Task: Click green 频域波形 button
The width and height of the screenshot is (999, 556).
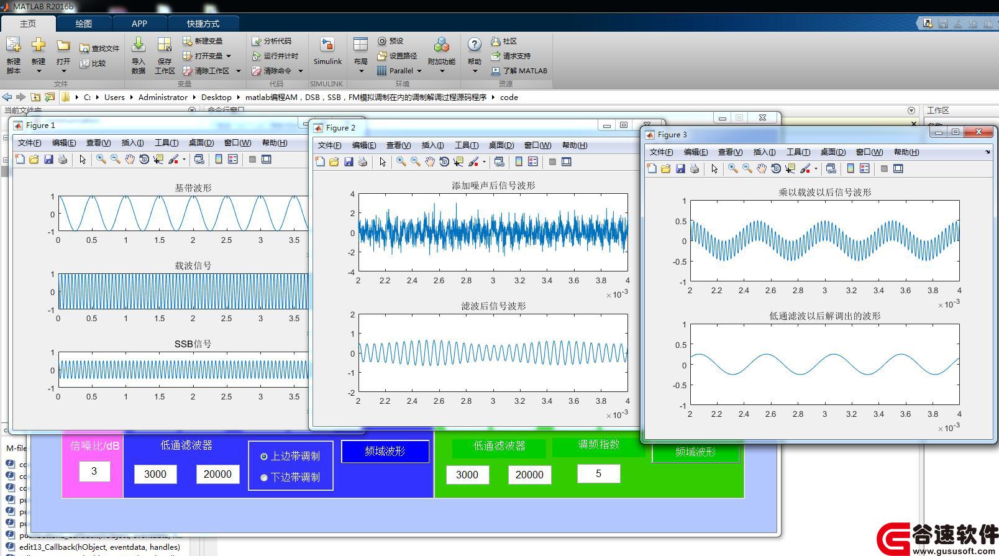Action: tap(696, 452)
